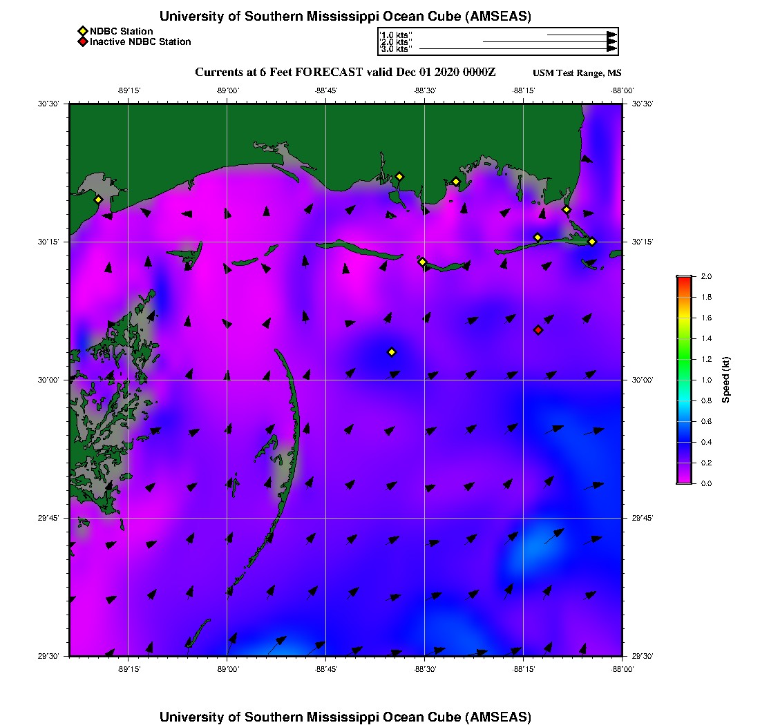Click the 1.0 kts scale arrow
Image resolution: width=760 pixels, height=725 pixels.
click(581, 35)
